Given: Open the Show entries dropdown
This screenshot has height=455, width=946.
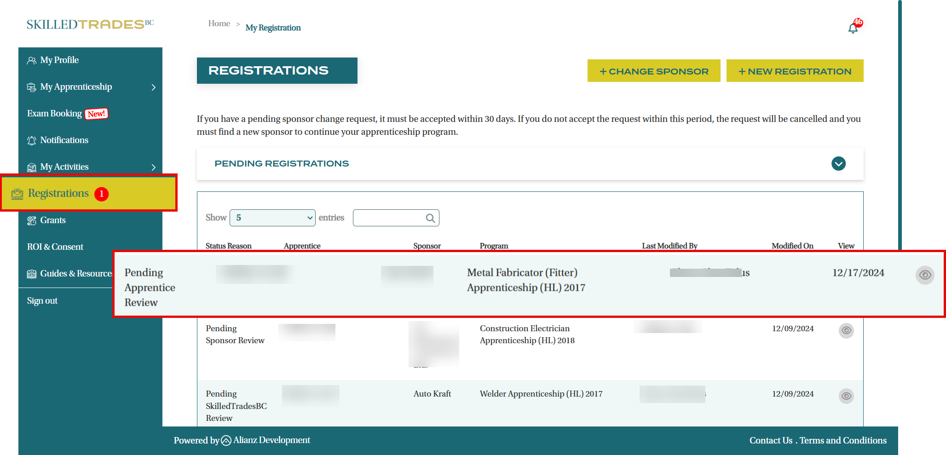Looking at the screenshot, I should tap(272, 218).
